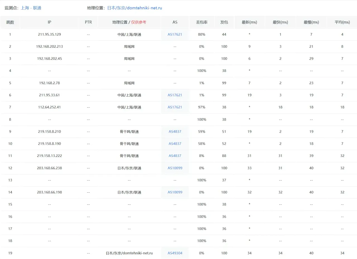Click the 58% packet loss value
The width and height of the screenshot is (357, 259).
(202, 144)
